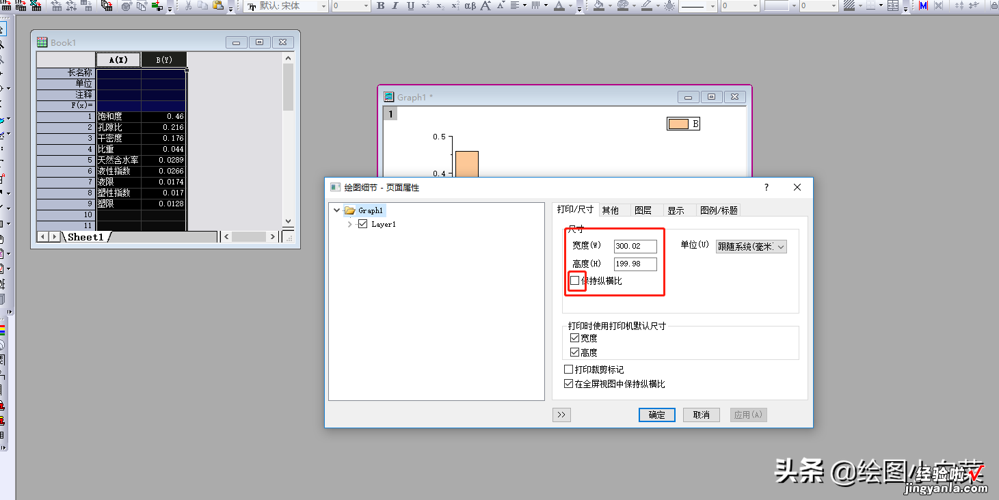Click the 高度 height input field
This screenshot has height=500, width=999.
pos(635,264)
